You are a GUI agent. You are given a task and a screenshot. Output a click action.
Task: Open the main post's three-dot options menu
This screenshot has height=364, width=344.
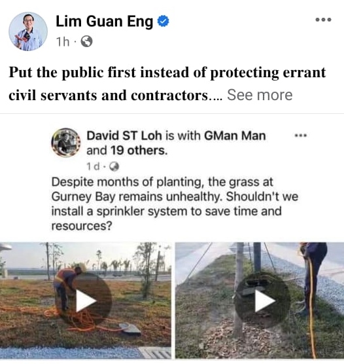tap(323, 20)
